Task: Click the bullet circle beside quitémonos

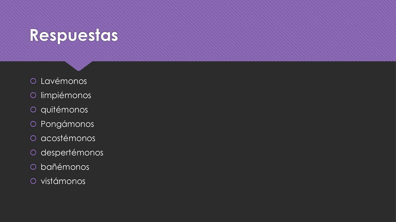Action: click(x=33, y=109)
